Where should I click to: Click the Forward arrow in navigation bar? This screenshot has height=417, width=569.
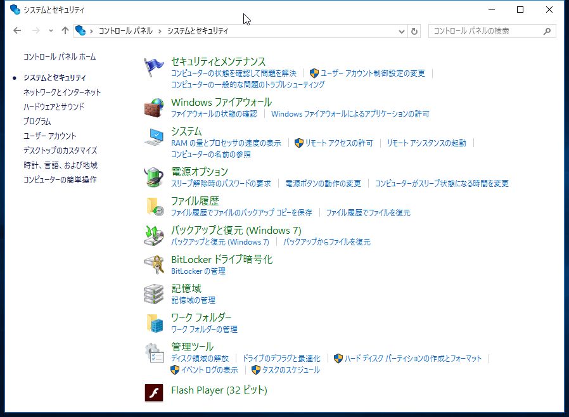click(35, 31)
